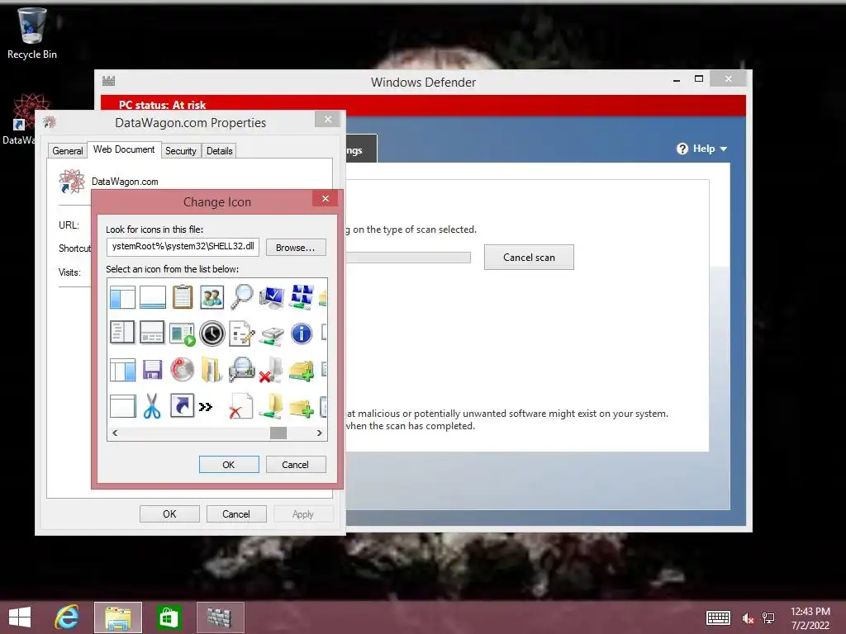Switch to the General tab
The width and height of the screenshot is (846, 634).
[68, 151]
